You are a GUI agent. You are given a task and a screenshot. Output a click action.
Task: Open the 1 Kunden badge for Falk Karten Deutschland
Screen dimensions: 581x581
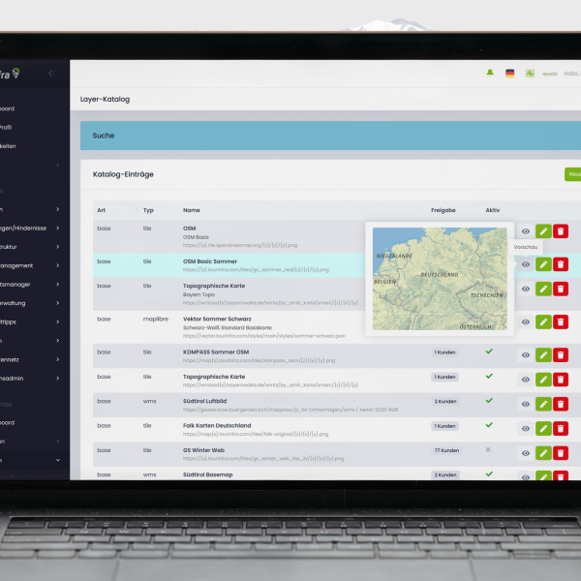(444, 426)
